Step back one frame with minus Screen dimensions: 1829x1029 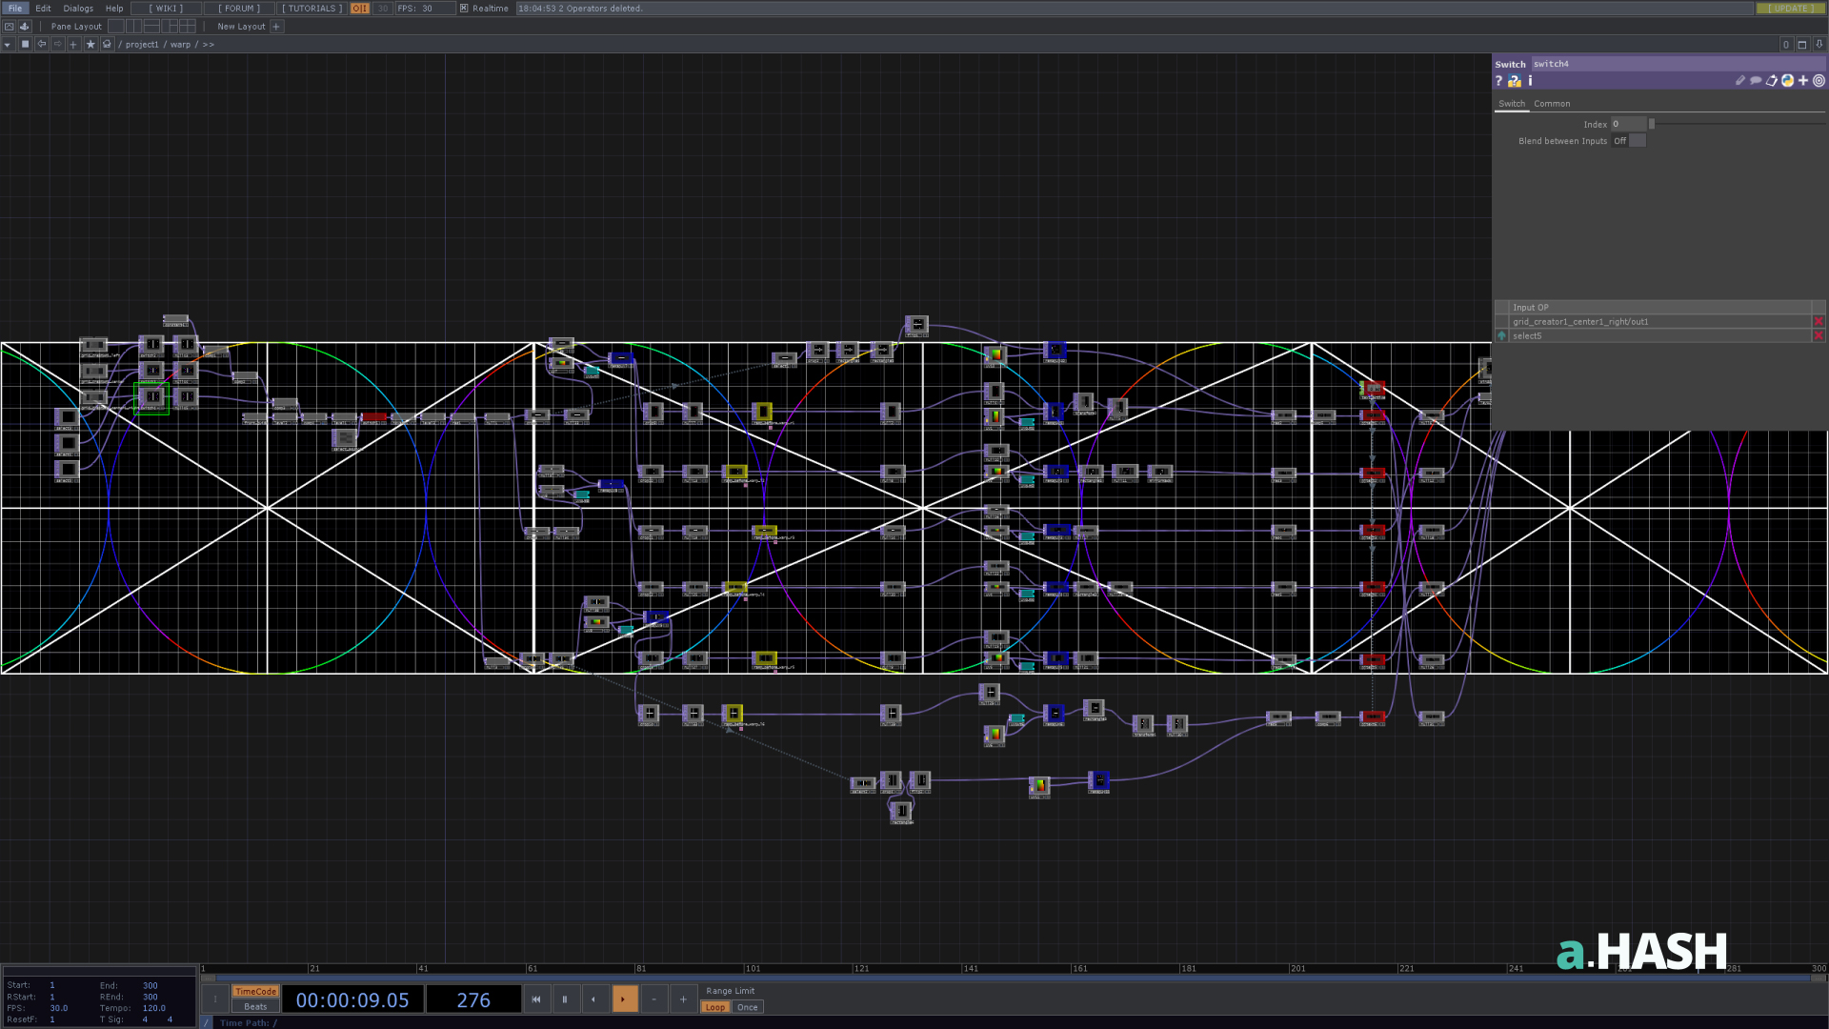click(x=653, y=999)
